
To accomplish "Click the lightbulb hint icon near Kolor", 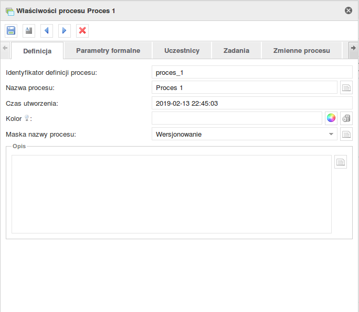I will pos(27,118).
